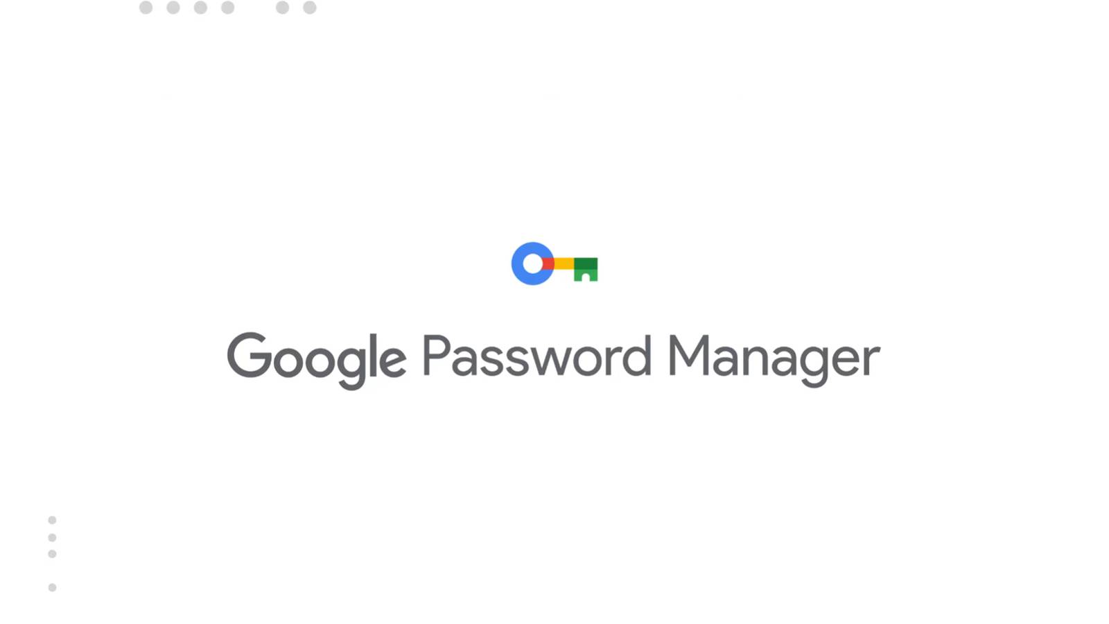Click the last gray dot in the top row
1109x624 pixels.
pos(310,8)
